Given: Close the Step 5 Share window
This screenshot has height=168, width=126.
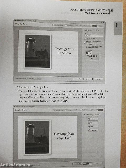Looking at the screenshot, I should (x=103, y=106).
